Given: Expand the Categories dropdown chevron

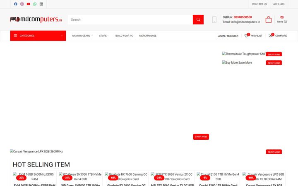Looking at the screenshot, I should point(62,36).
